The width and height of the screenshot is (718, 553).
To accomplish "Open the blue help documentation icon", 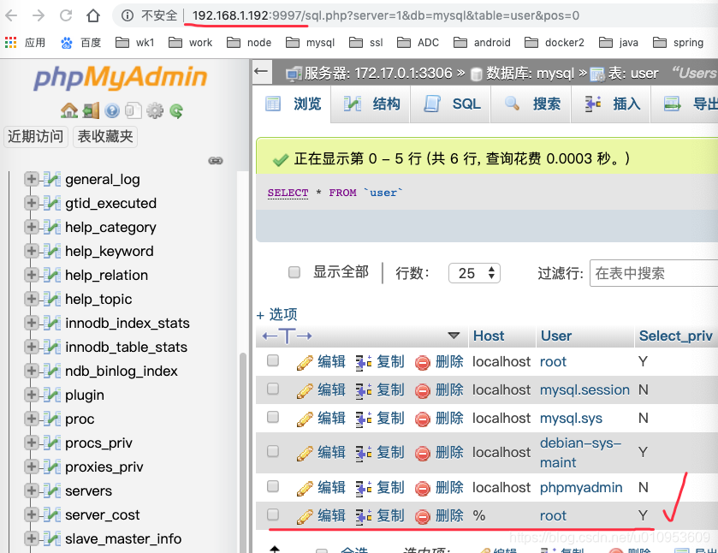I will (112, 110).
